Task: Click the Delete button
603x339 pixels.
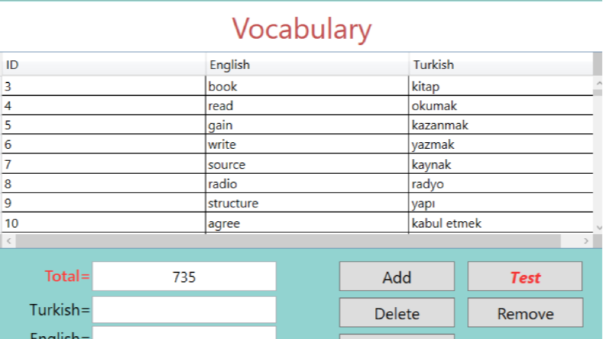Action: tap(397, 312)
